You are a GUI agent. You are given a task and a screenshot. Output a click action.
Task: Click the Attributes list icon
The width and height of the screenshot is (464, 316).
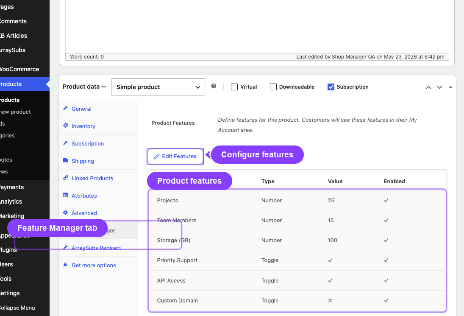click(65, 195)
